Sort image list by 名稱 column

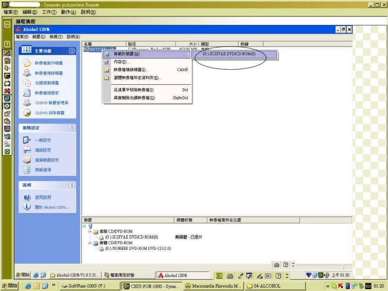[104, 44]
